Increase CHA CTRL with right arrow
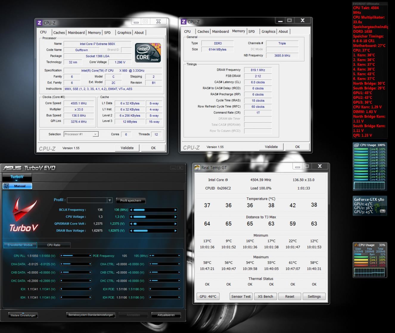This screenshot has height=333, width=395. 179,264
